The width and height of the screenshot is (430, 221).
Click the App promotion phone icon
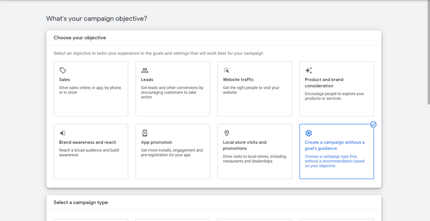(145, 133)
